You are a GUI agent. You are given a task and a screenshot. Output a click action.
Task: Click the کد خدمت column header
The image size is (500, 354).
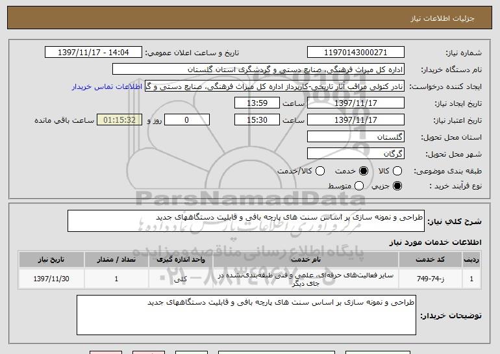click(430, 259)
